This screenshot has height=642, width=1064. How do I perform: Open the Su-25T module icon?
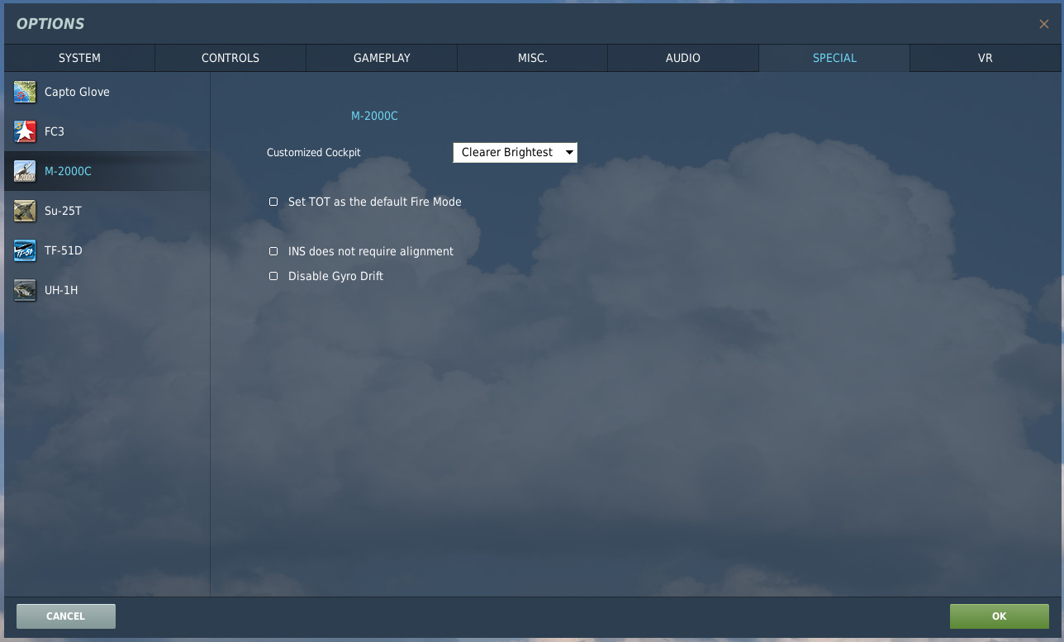click(25, 211)
